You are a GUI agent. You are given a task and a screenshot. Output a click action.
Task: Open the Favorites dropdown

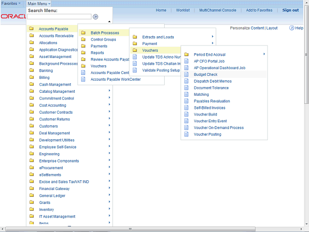point(11,3)
